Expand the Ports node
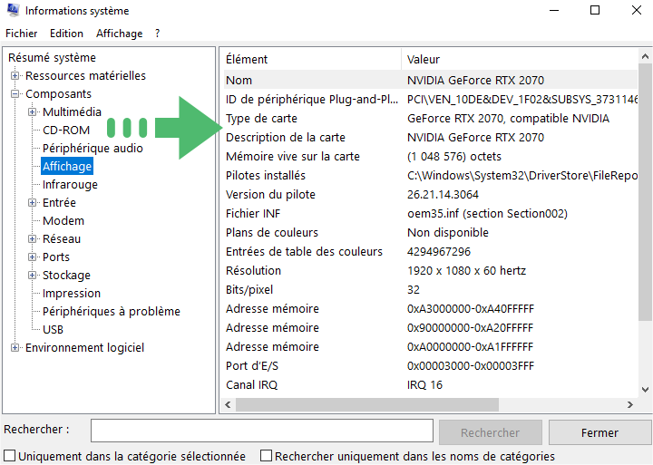 click(x=32, y=257)
